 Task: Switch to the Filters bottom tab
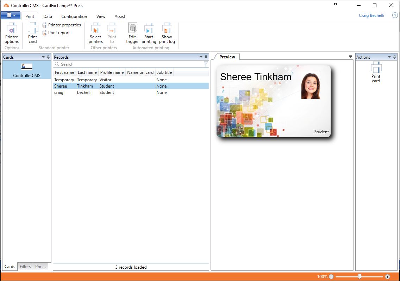click(25, 267)
